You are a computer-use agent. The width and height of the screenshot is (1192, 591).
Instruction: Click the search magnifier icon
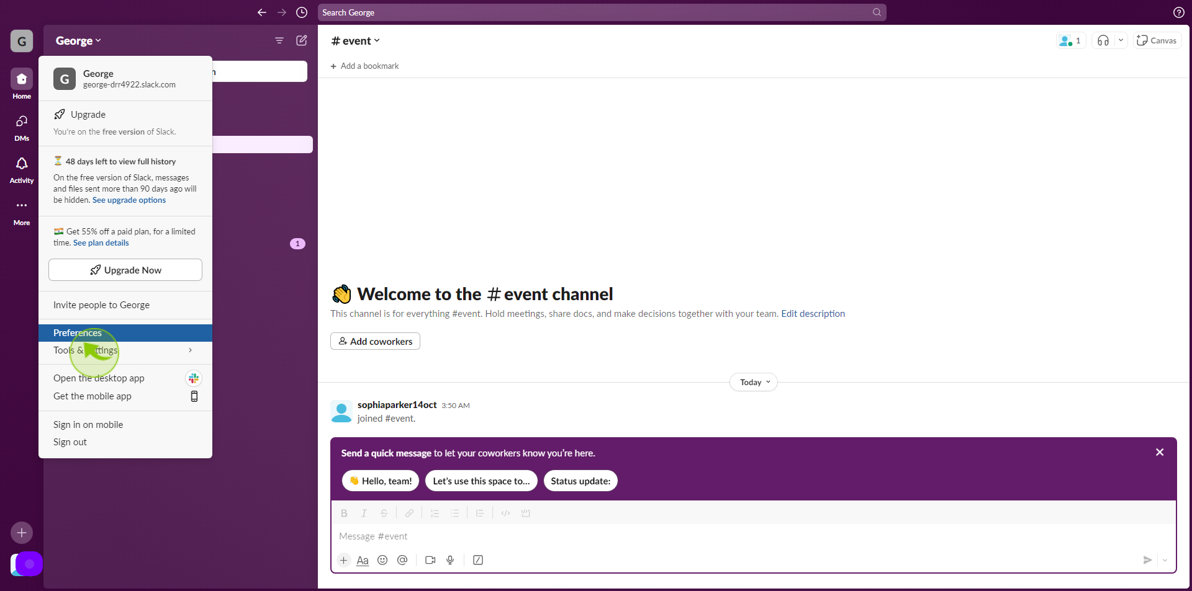pos(877,12)
